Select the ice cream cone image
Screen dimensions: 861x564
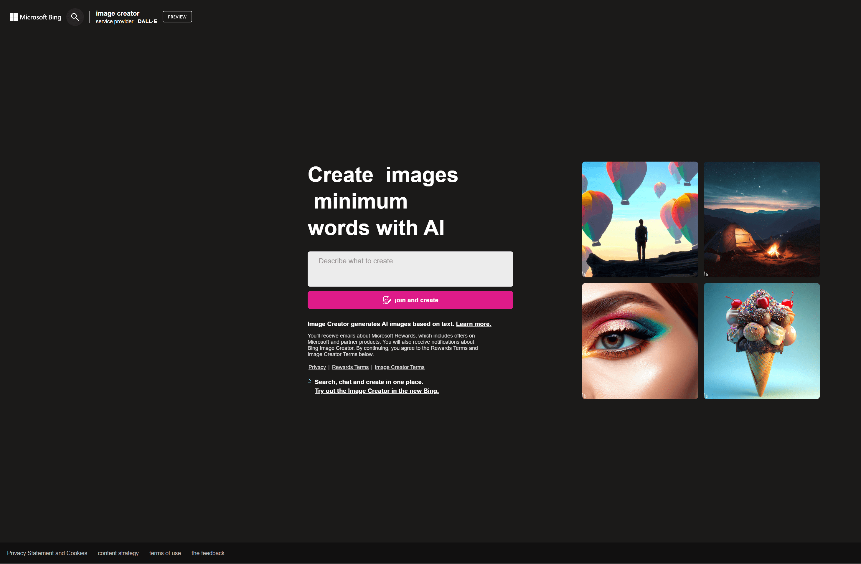761,341
